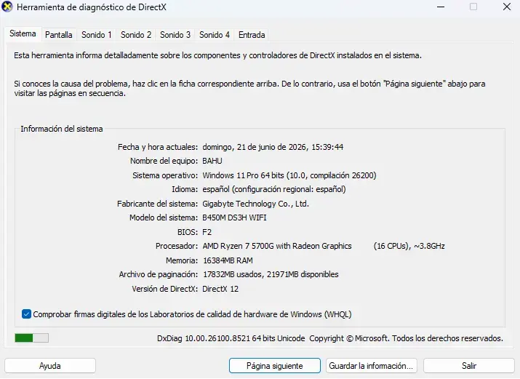Click the Archivo de paginación label
The image size is (520, 379).
tap(159, 274)
